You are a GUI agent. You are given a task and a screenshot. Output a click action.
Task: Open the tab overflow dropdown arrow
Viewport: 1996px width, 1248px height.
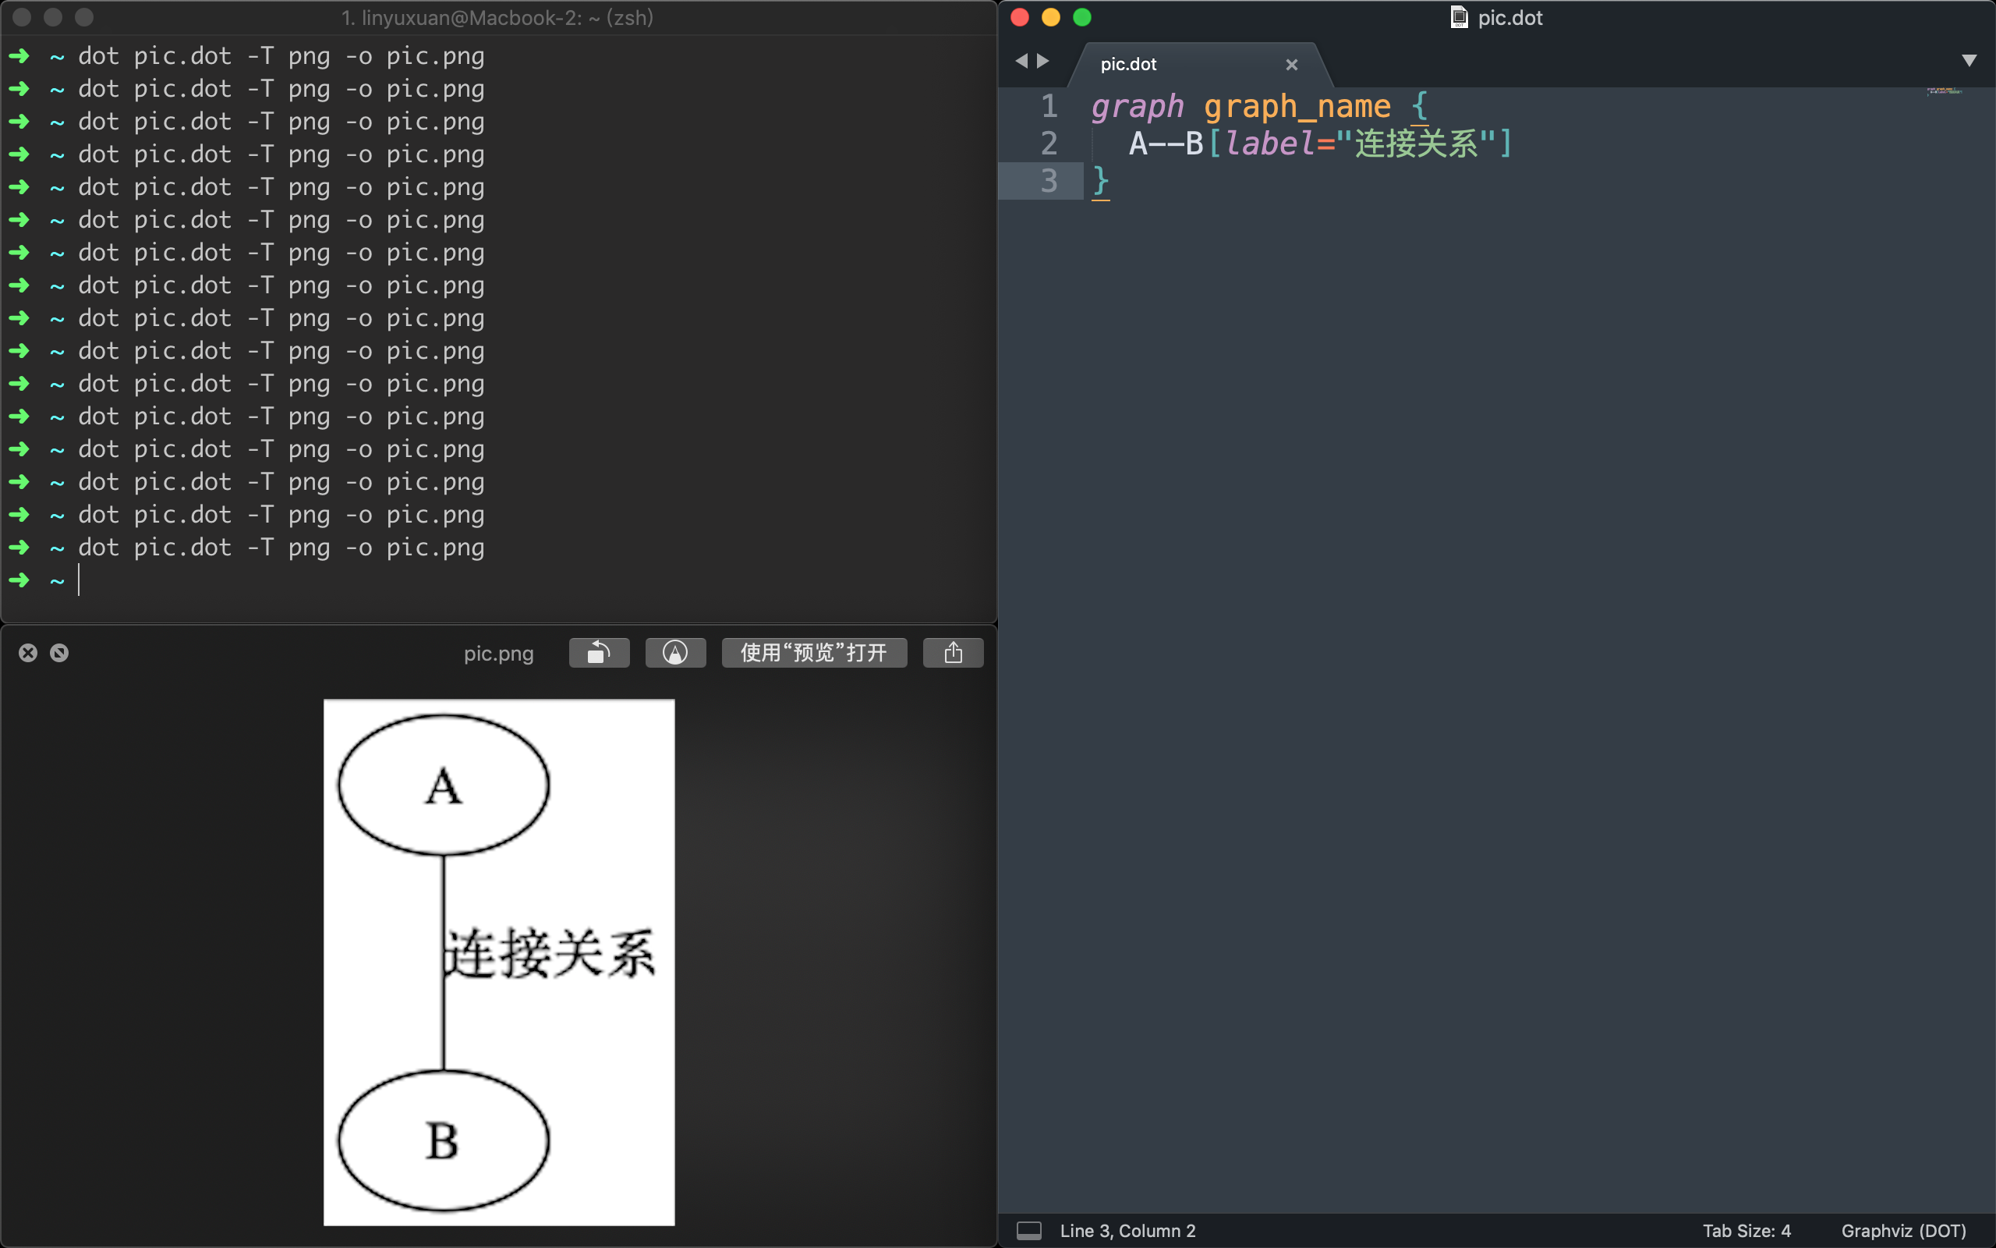[1969, 59]
